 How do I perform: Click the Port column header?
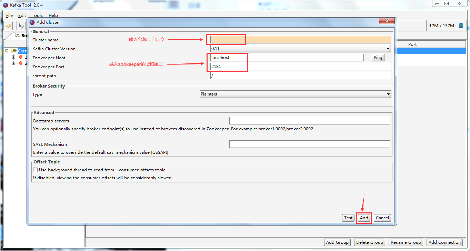coord(412,44)
